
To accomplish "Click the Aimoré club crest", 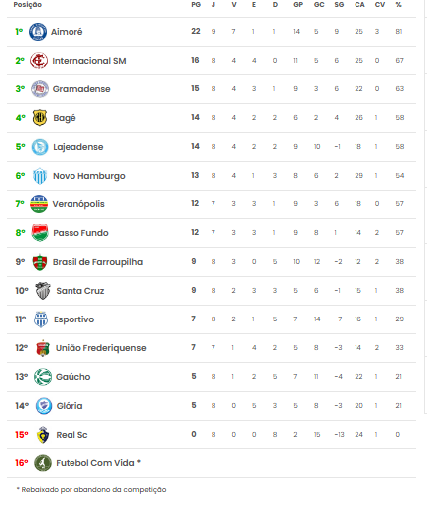I will [x=38, y=32].
